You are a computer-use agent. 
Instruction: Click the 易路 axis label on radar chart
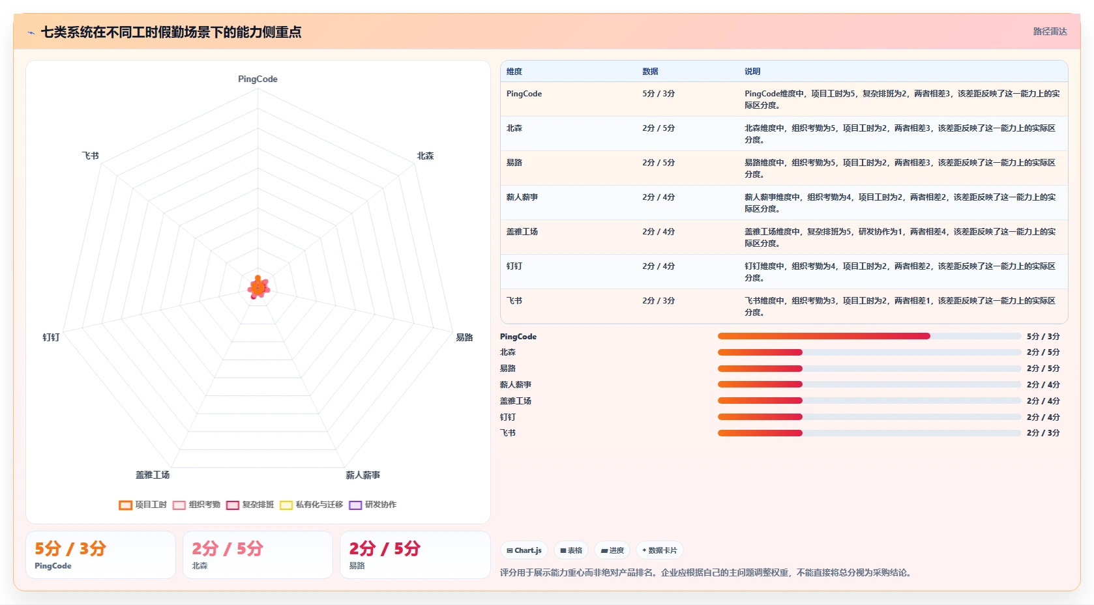coord(464,337)
